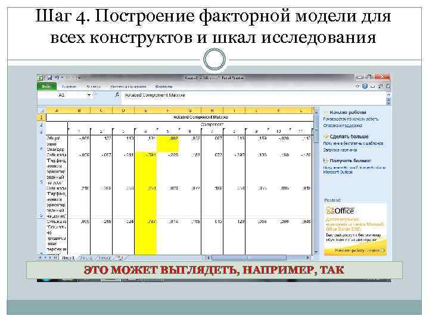The height and width of the screenshot is (322, 429).
Task: Click the Office advertisement logo
Action: (340, 211)
